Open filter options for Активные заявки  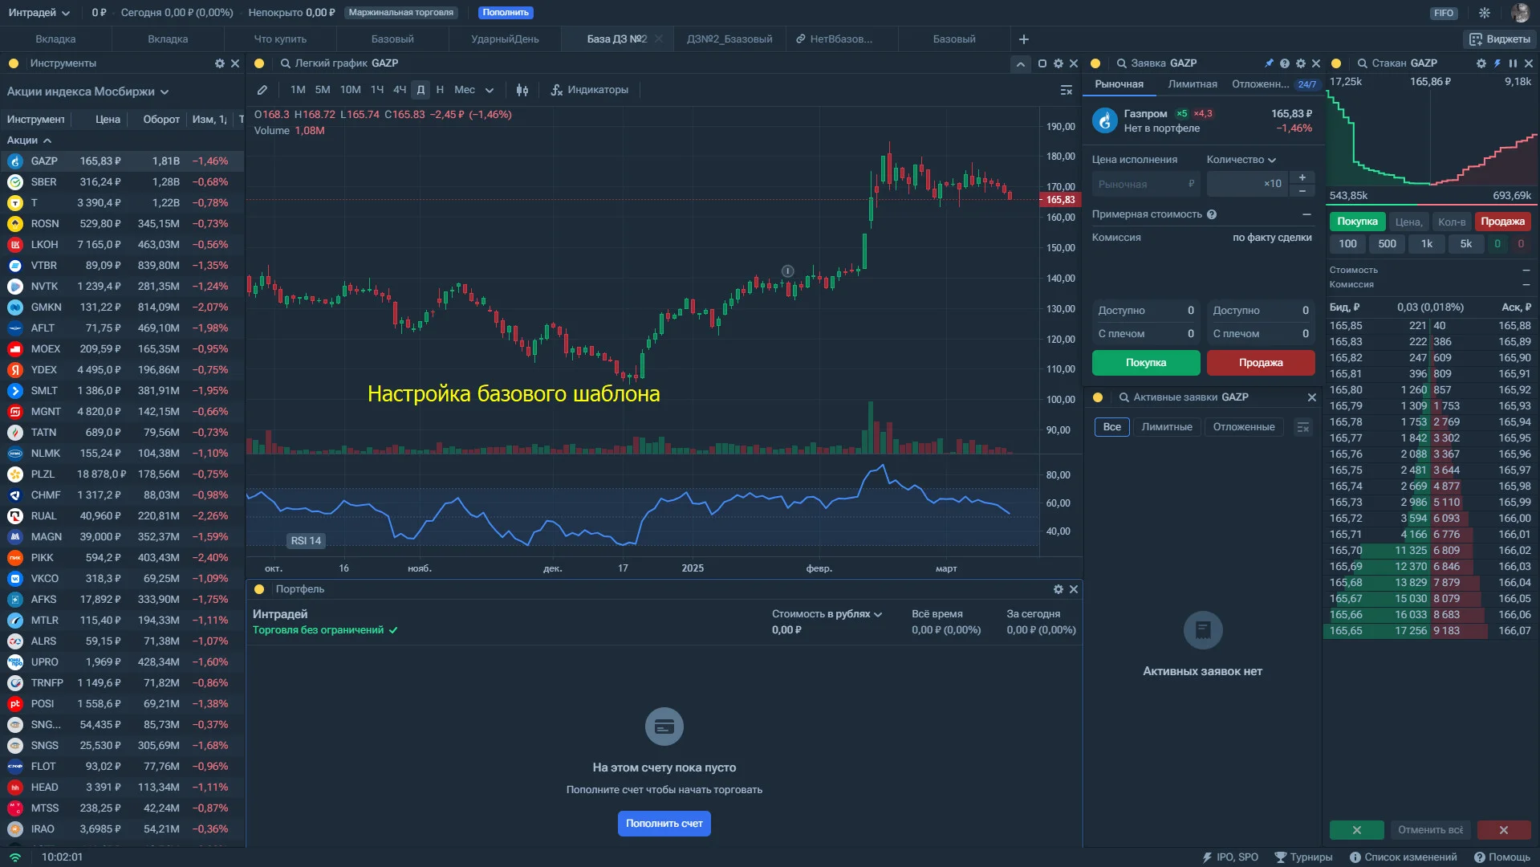pos(1303,427)
